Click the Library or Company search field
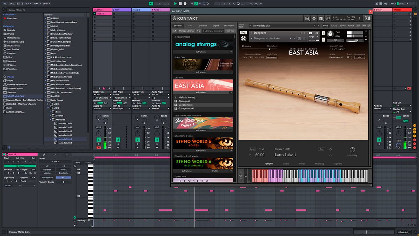Viewport: 419px width, 236px height. (213, 31)
